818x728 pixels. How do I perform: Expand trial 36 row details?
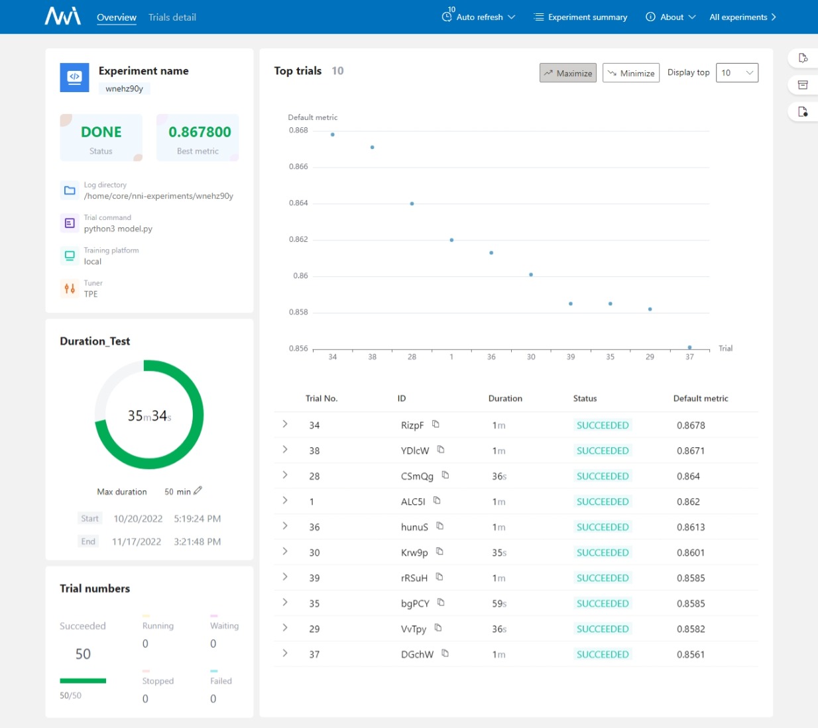(285, 526)
